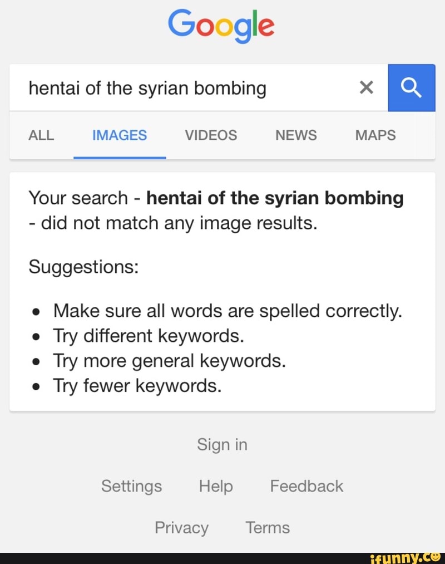Go to the NEWS tab

point(296,135)
